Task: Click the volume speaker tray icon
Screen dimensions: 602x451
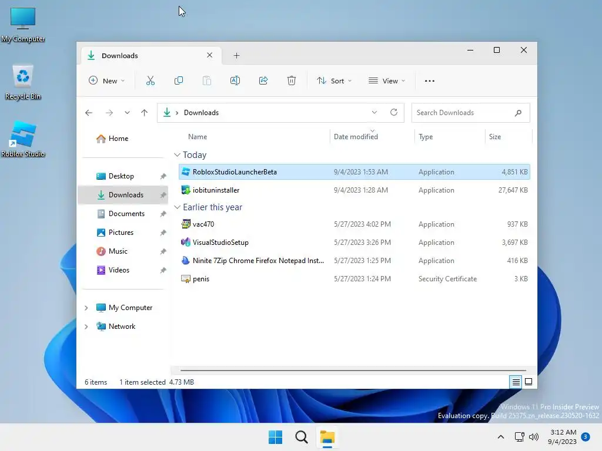Action: tap(534, 437)
